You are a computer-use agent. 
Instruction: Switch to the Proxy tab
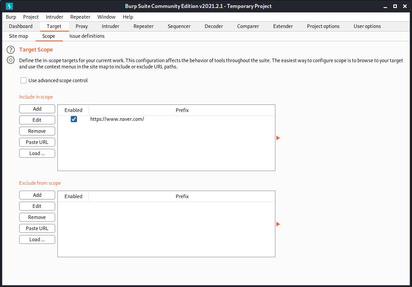point(82,26)
